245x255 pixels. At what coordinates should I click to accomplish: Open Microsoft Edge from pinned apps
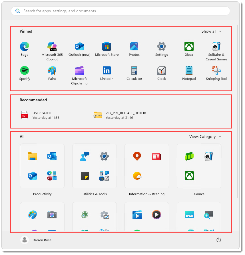25,46
